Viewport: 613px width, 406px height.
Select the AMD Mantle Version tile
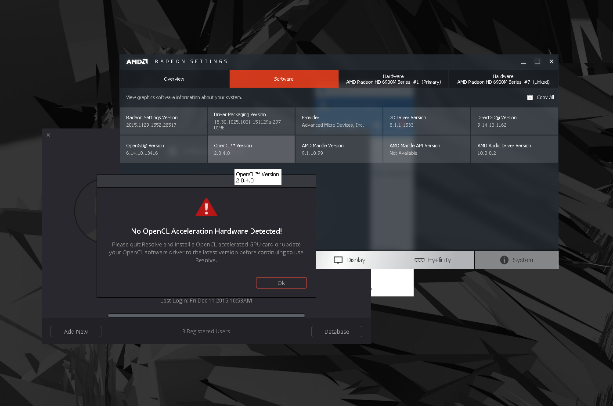[x=339, y=149]
